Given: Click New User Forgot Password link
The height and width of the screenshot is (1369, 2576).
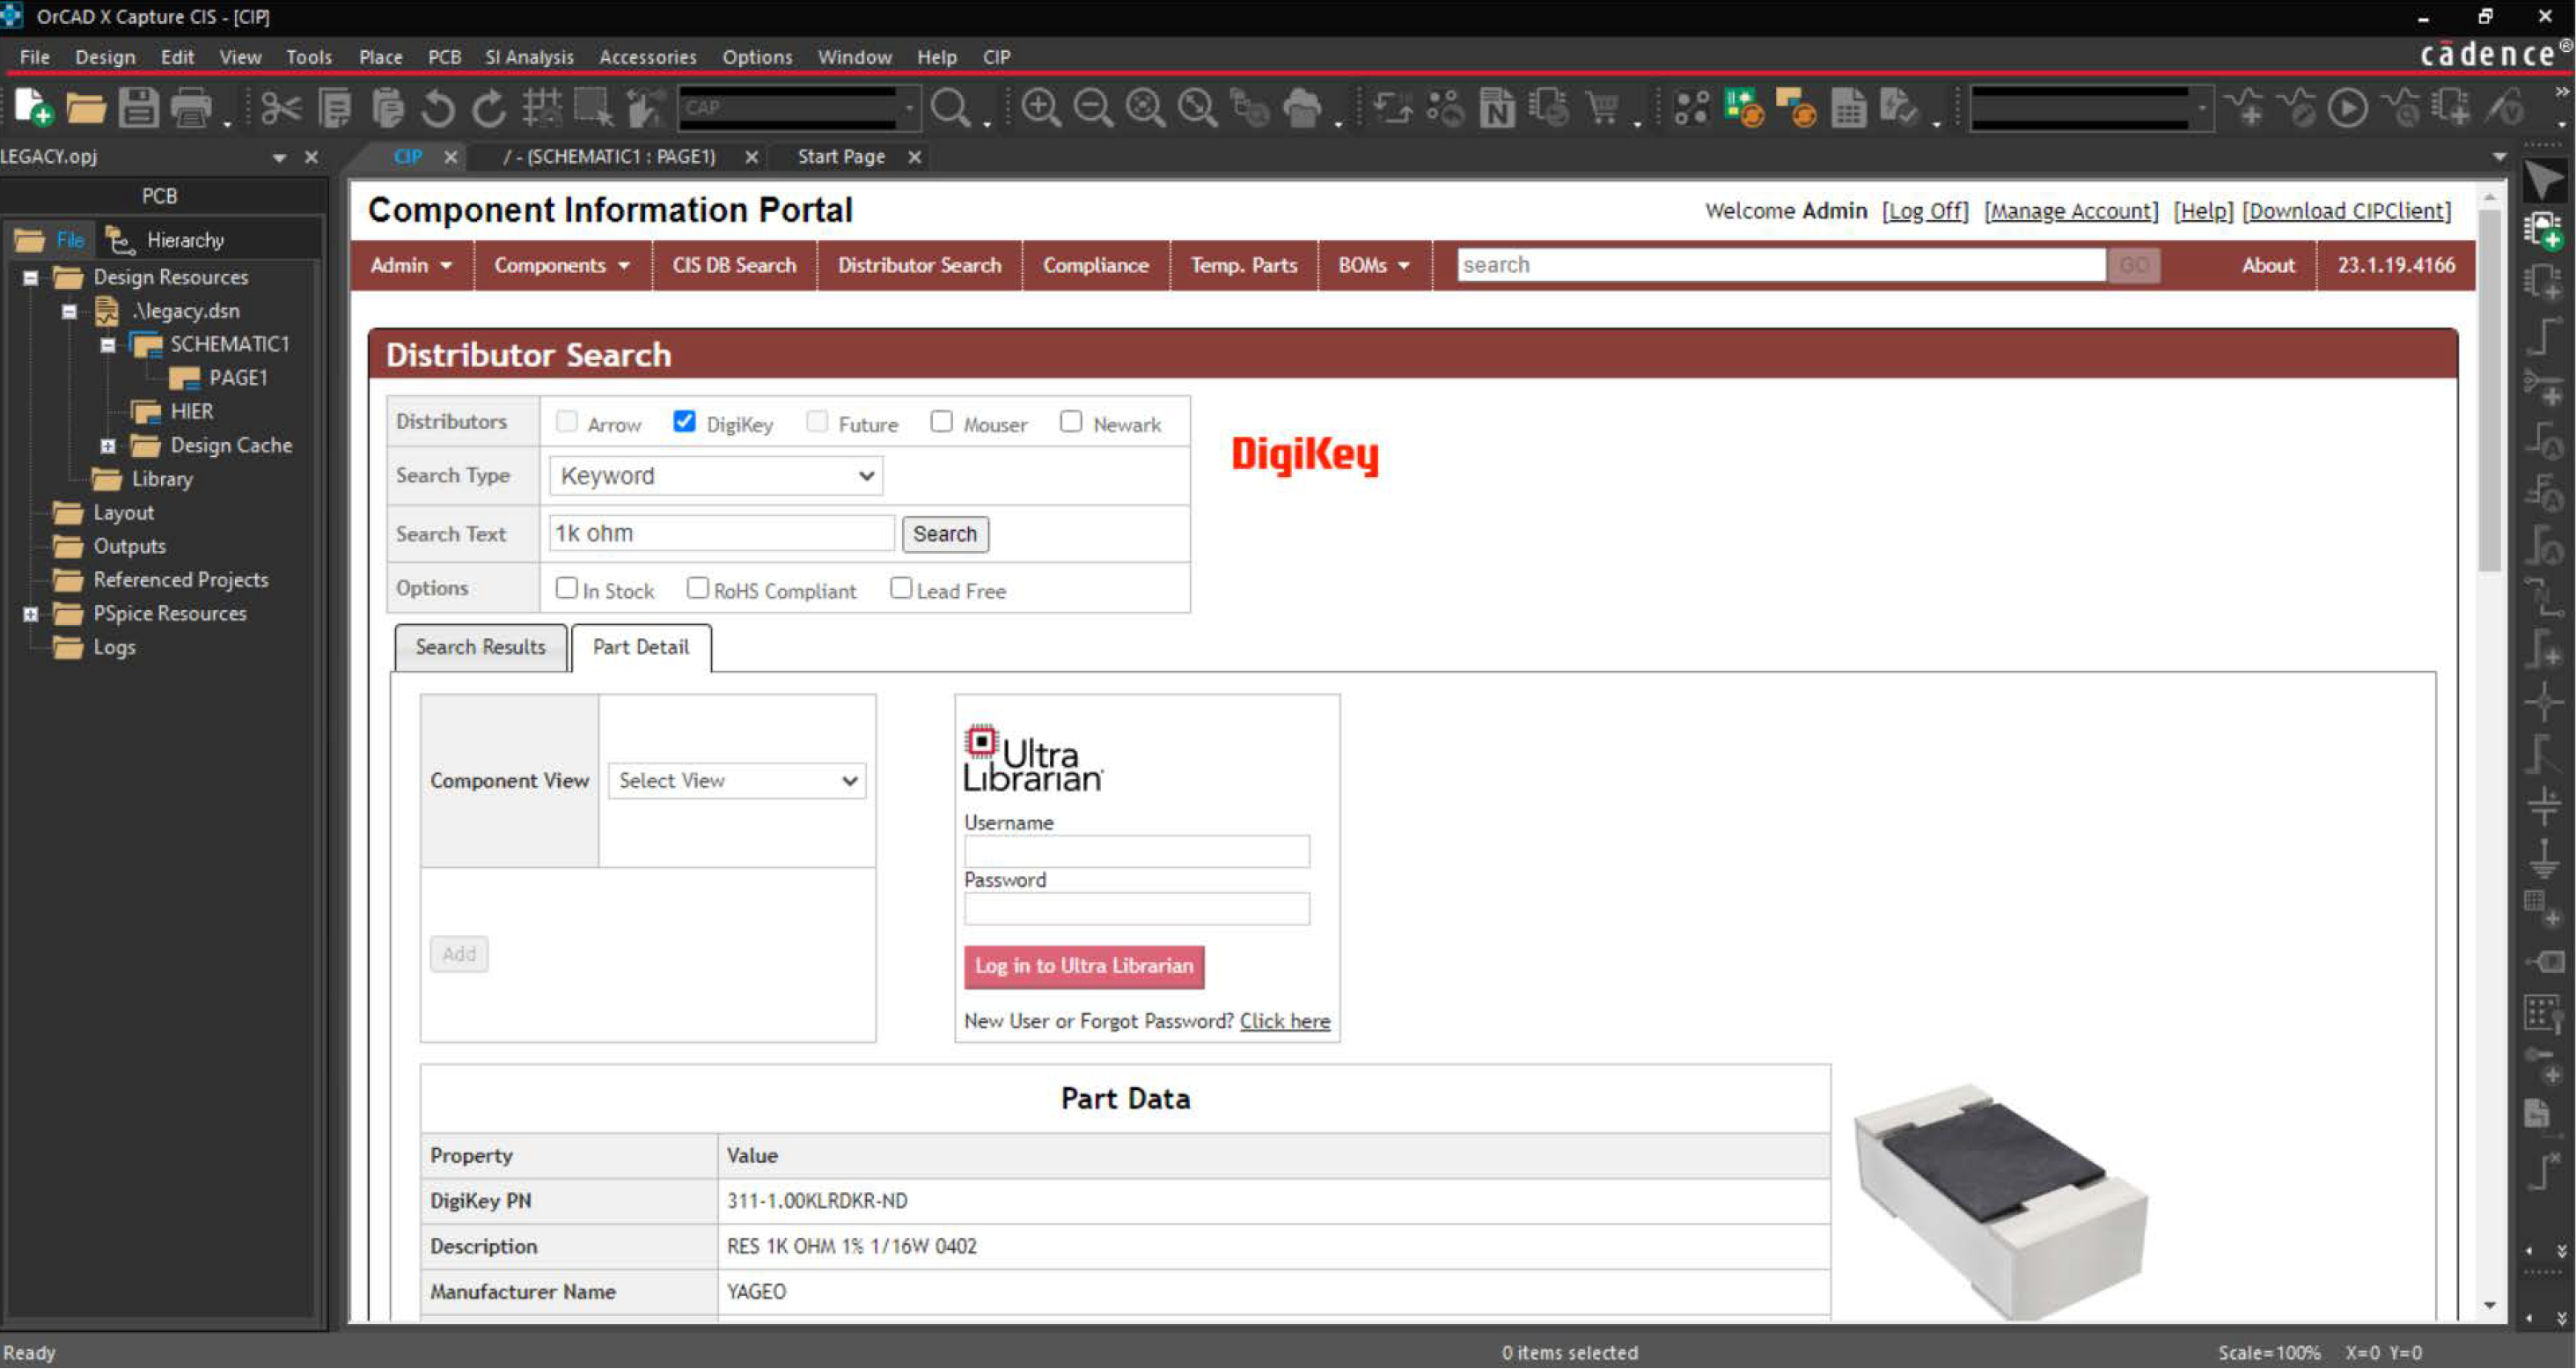Looking at the screenshot, I should pyautogui.click(x=1285, y=1019).
